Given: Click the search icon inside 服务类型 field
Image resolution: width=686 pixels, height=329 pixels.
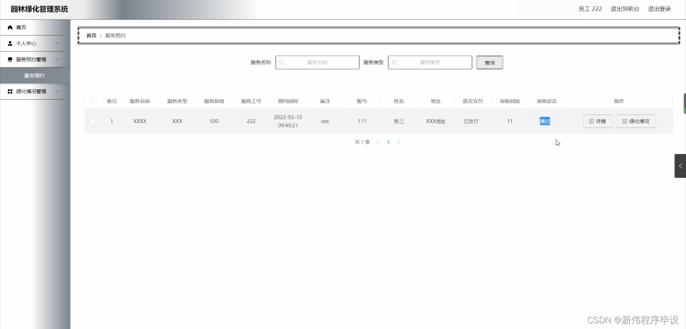Looking at the screenshot, I should coord(394,62).
